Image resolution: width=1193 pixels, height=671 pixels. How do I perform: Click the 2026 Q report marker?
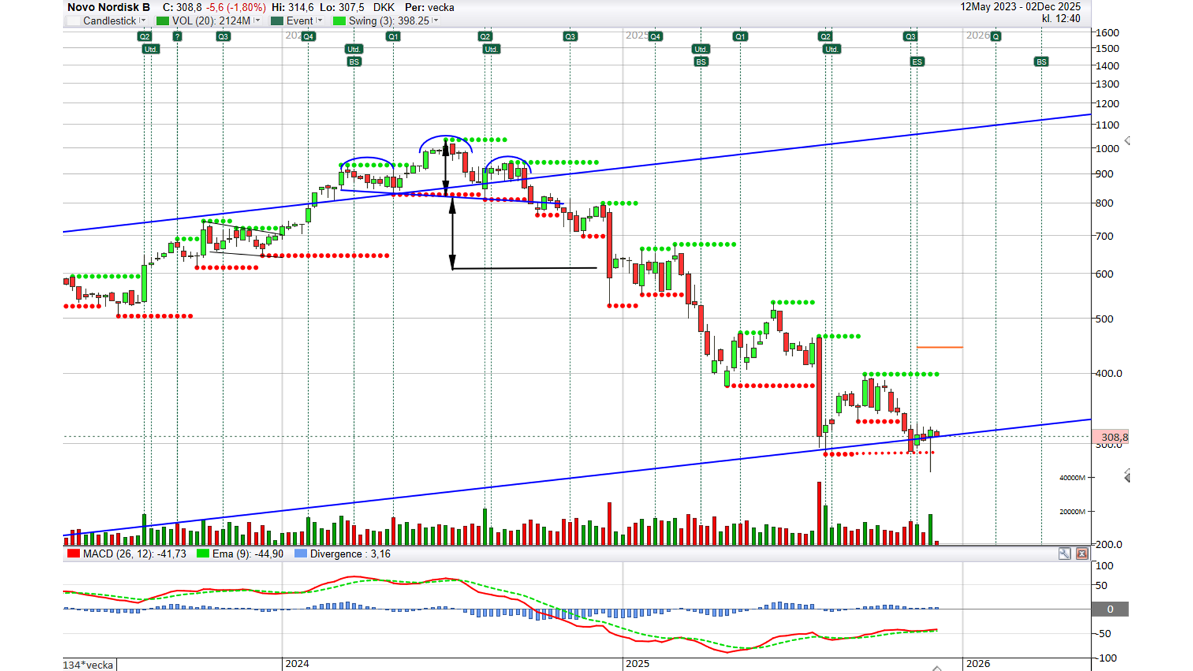pos(995,37)
